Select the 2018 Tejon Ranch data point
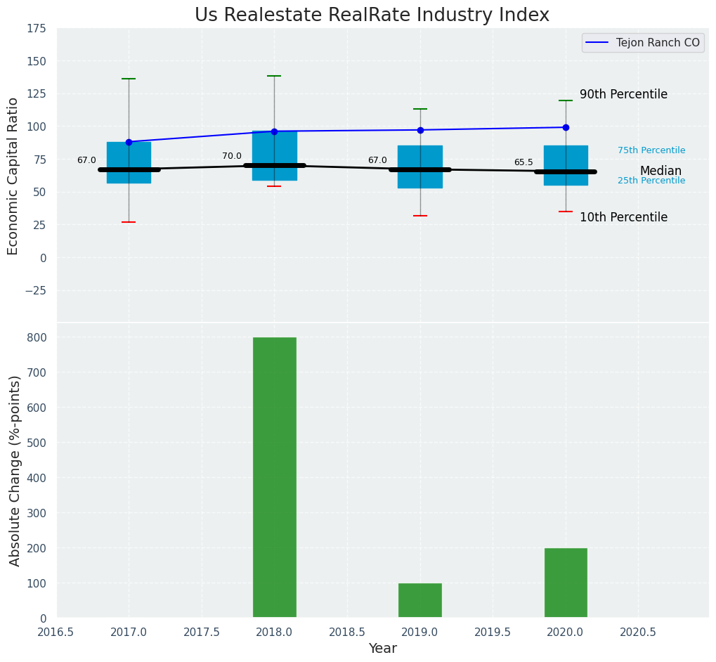The image size is (716, 662). tap(274, 131)
